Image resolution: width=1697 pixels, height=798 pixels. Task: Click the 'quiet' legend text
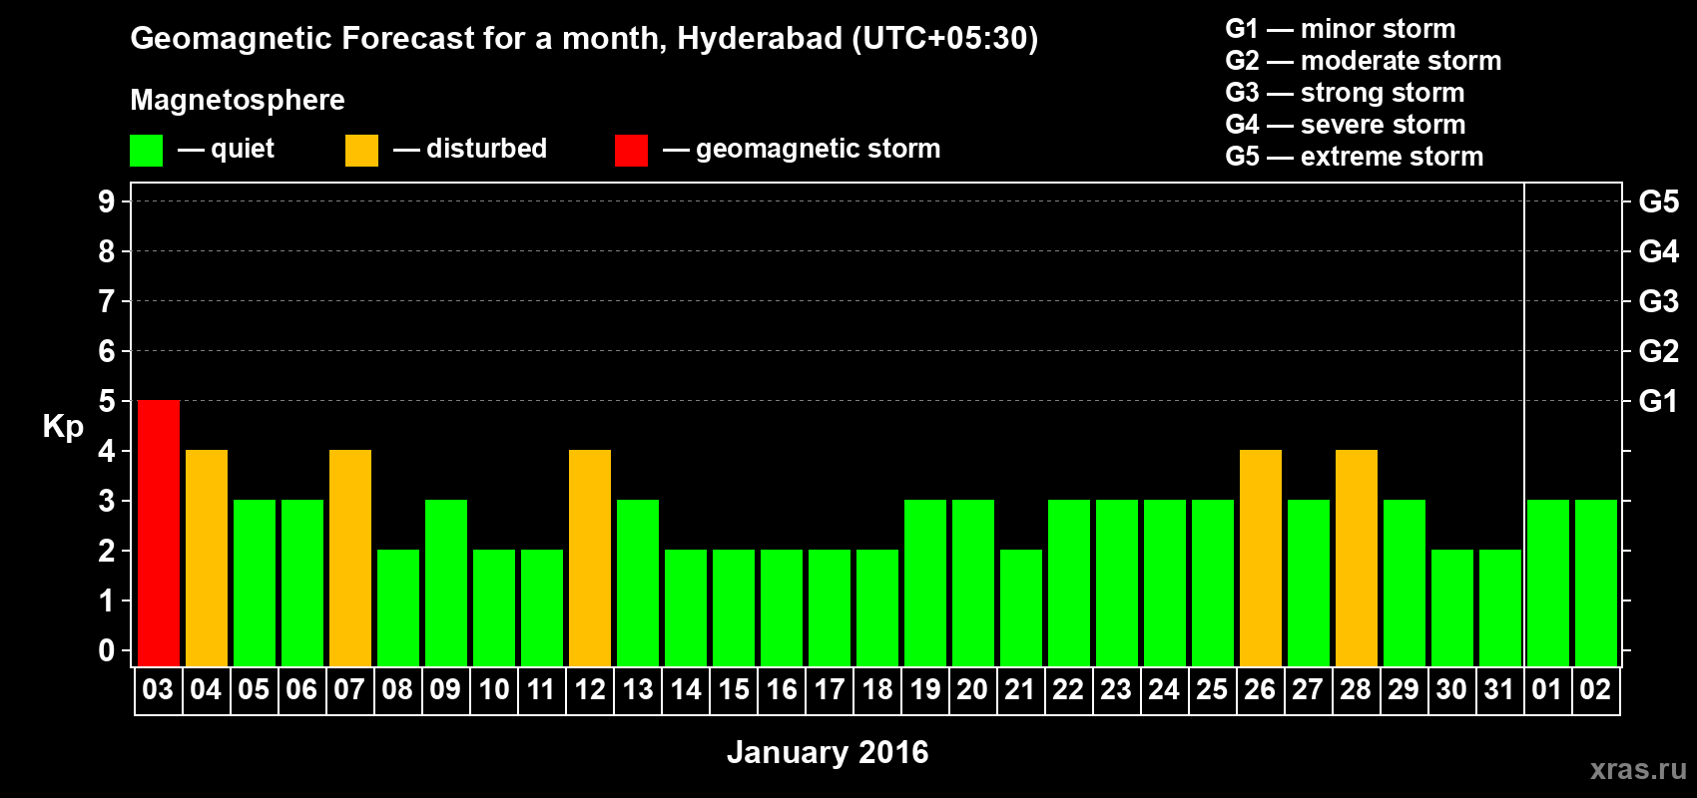point(243,149)
